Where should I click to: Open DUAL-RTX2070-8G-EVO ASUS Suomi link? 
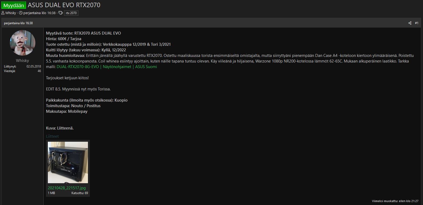click(x=107, y=67)
